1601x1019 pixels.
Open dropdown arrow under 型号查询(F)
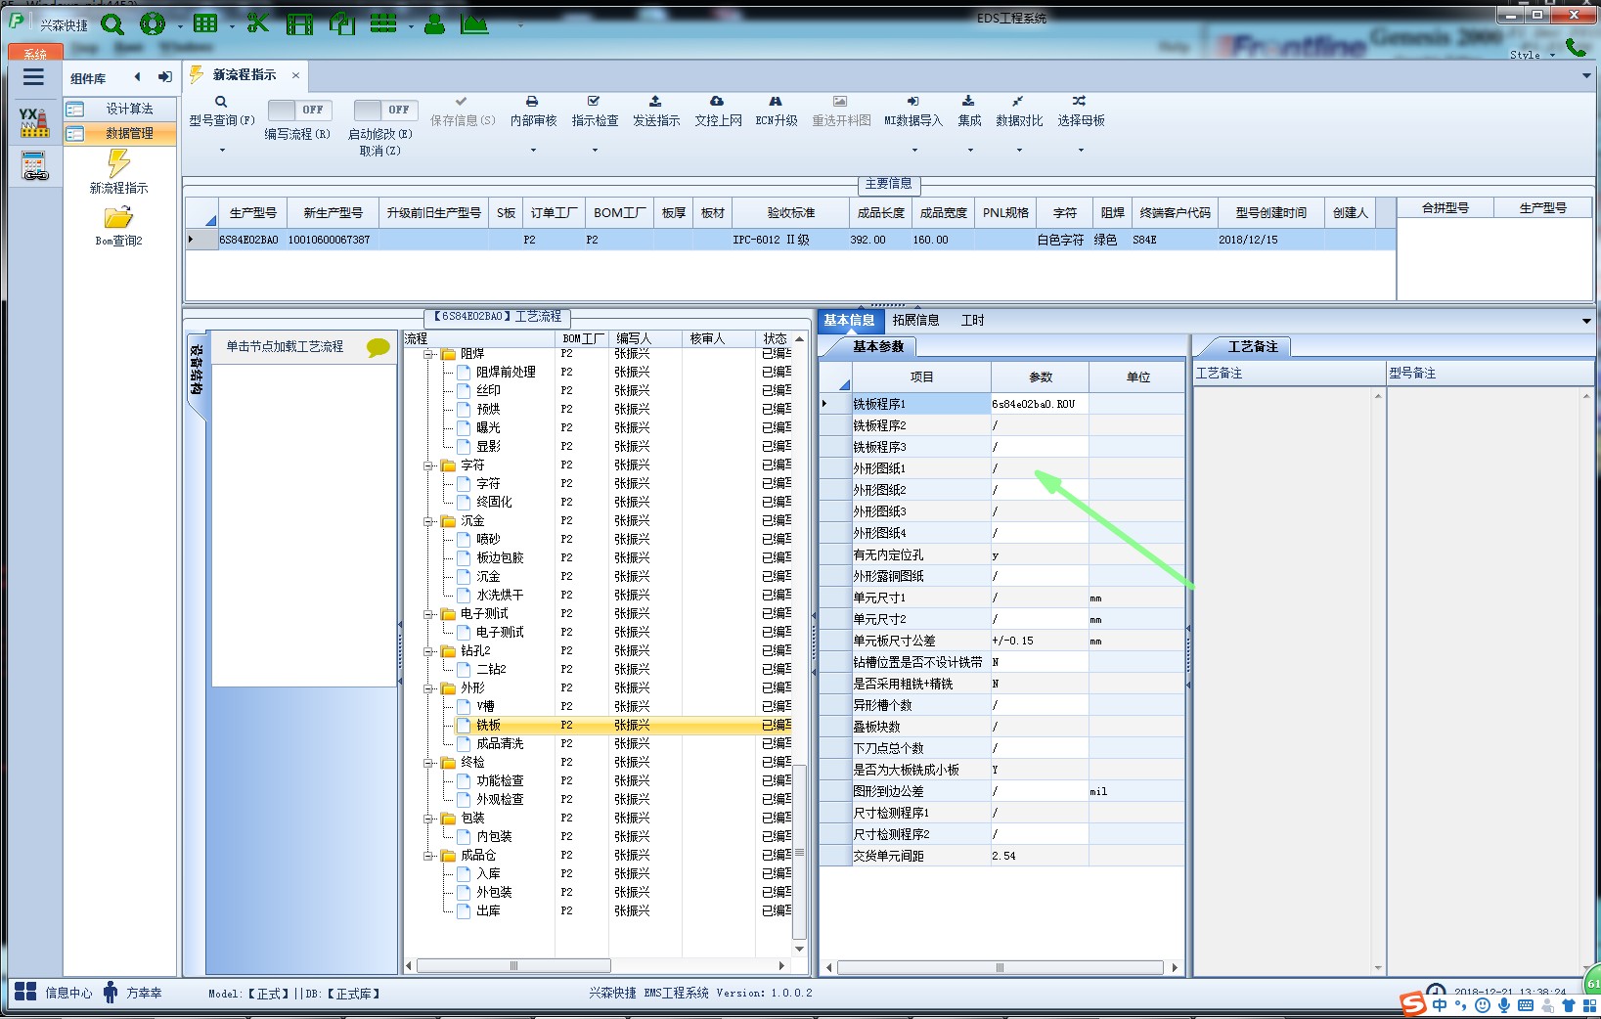click(222, 151)
